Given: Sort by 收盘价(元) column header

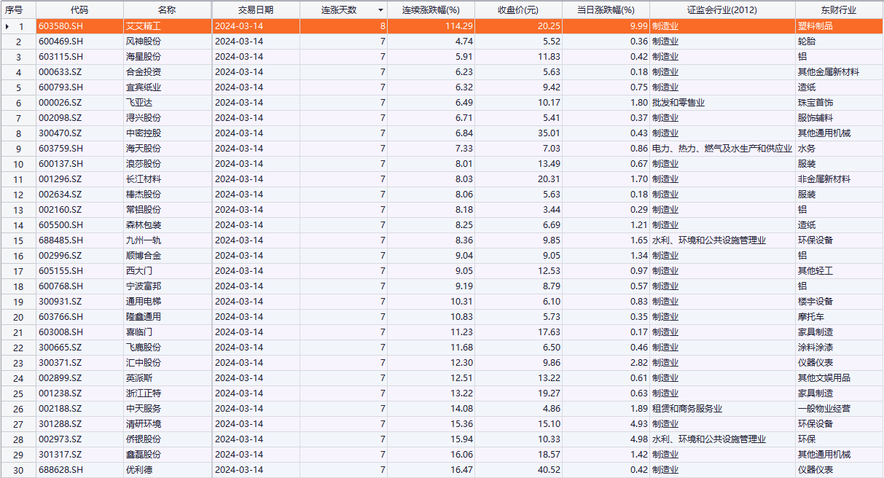Looking at the screenshot, I should [517, 10].
